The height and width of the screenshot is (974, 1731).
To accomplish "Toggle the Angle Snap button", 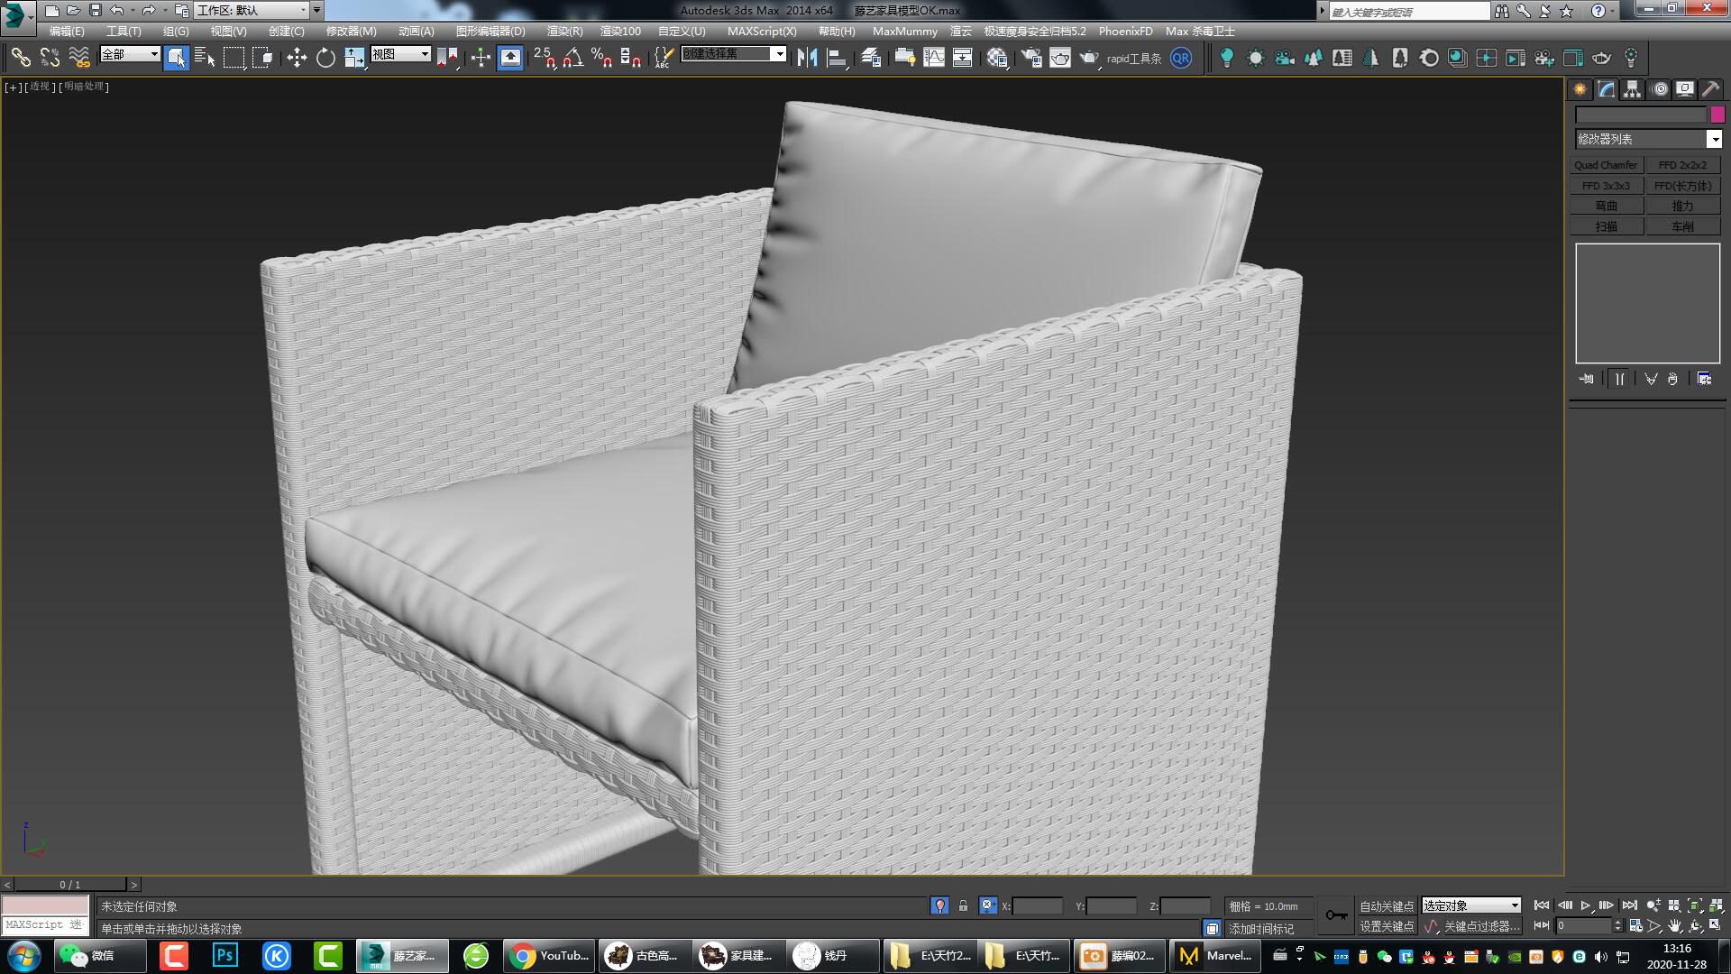I will coord(572,58).
